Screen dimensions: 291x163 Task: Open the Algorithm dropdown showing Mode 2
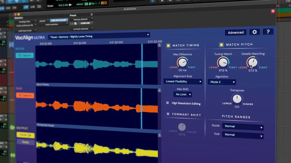[222, 82]
